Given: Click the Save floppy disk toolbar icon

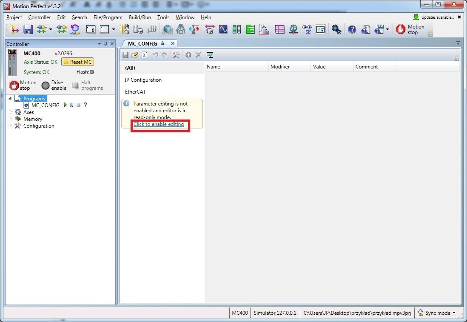Looking at the screenshot, I should tap(28, 29).
